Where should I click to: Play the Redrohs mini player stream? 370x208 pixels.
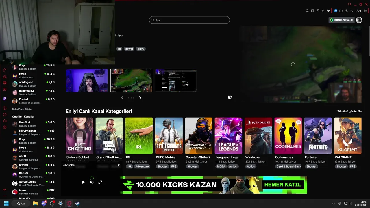point(83,182)
